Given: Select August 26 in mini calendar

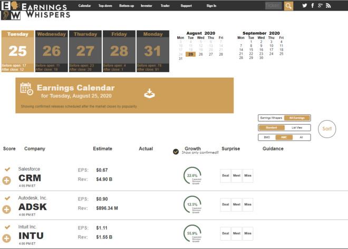Looking at the screenshot, I should tap(201, 54).
